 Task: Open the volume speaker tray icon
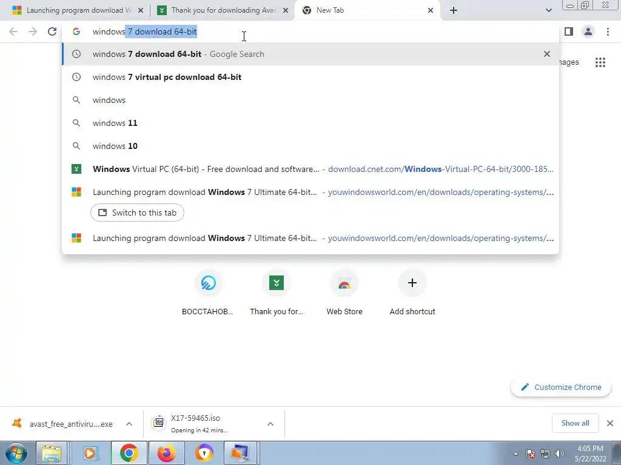(x=560, y=453)
